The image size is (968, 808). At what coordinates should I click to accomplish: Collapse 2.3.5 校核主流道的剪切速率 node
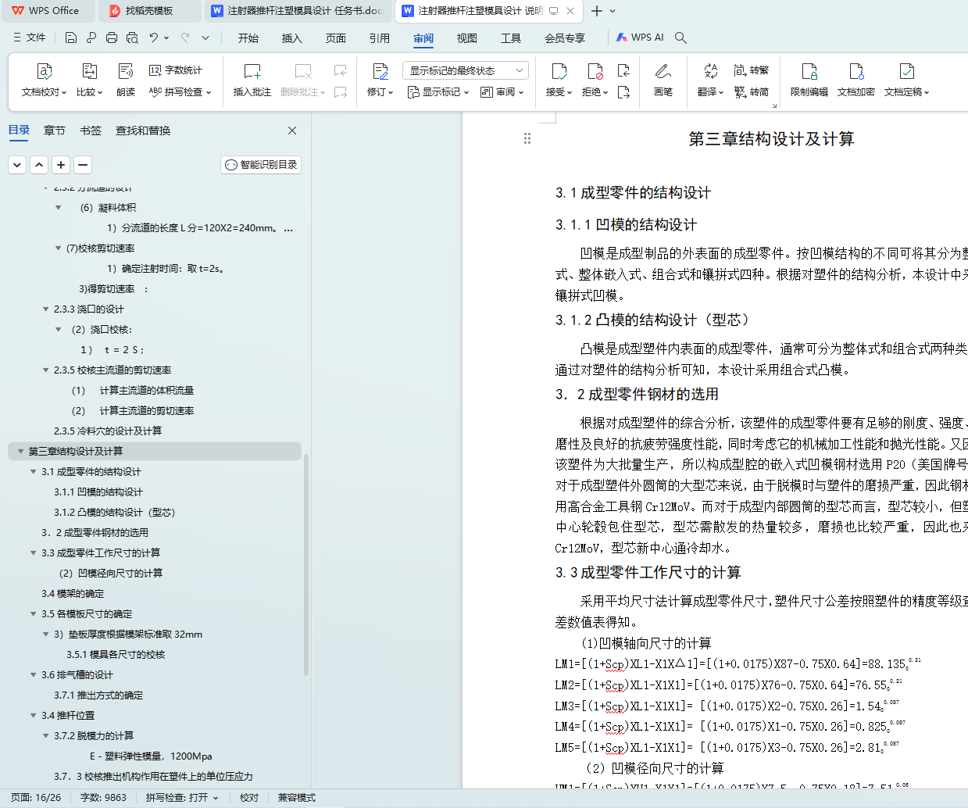[x=46, y=370]
